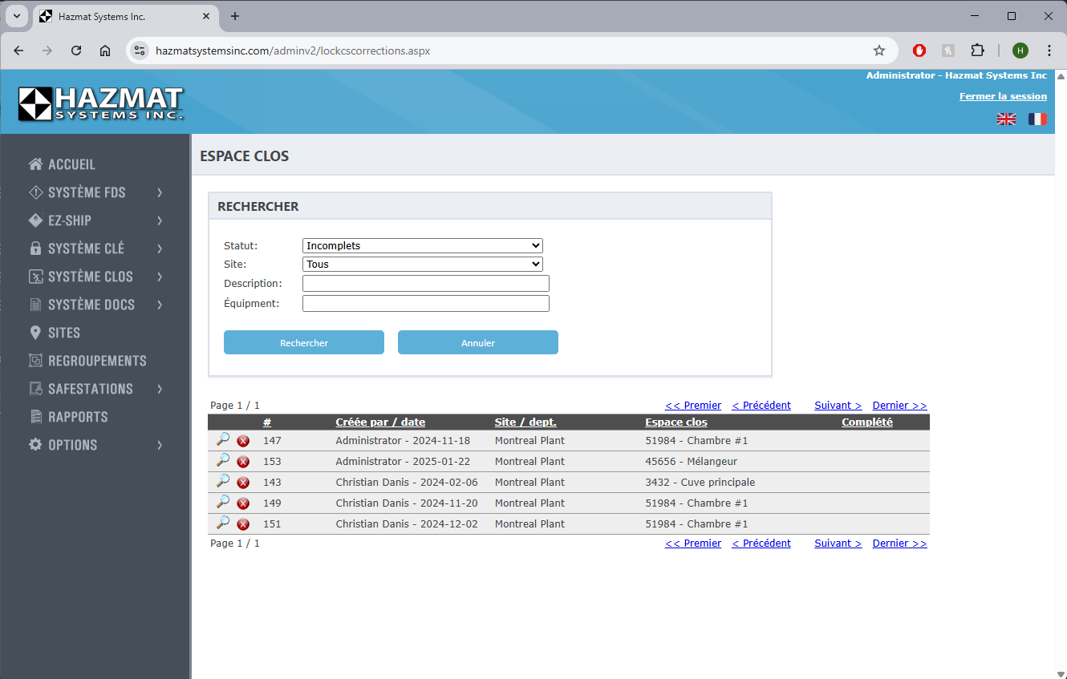Click red delete icon for record 153
This screenshot has height=679, width=1067.
(x=243, y=462)
